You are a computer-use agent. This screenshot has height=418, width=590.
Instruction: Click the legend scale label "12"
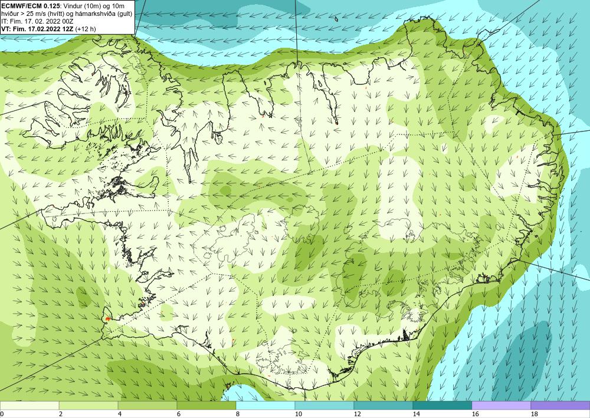(x=357, y=414)
